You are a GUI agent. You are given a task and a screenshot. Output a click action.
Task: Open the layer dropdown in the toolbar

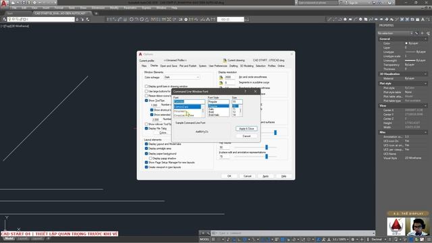click(x=41, y=20)
